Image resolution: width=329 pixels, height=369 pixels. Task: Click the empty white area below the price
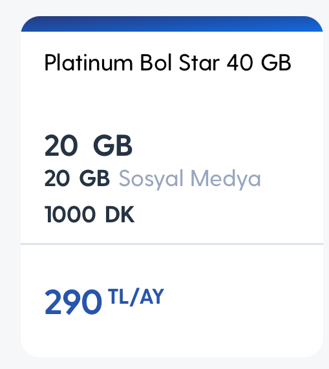(172, 337)
